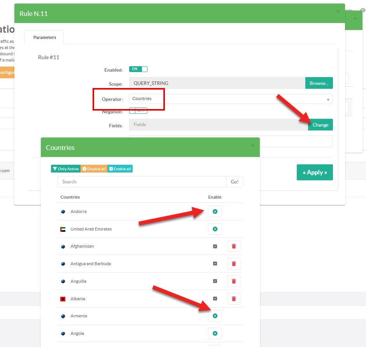Click the countries Search input field
Image resolution: width=366 pixels, height=347 pixels.
[142, 182]
